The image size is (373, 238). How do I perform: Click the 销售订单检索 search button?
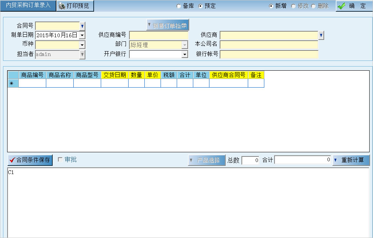coord(167,25)
